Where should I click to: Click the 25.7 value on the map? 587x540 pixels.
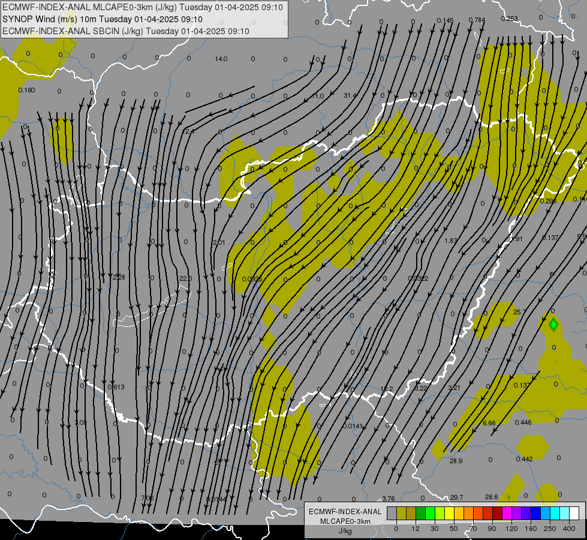520,312
